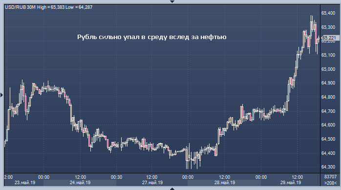Viewport: 341px width, 190px height.
Task: Click the High = 65,383 label
Action: [51, 7]
